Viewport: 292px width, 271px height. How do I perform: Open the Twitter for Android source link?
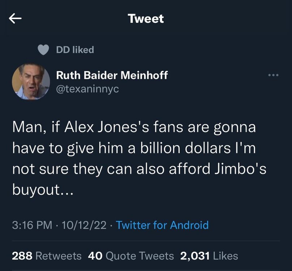pyautogui.click(x=162, y=225)
